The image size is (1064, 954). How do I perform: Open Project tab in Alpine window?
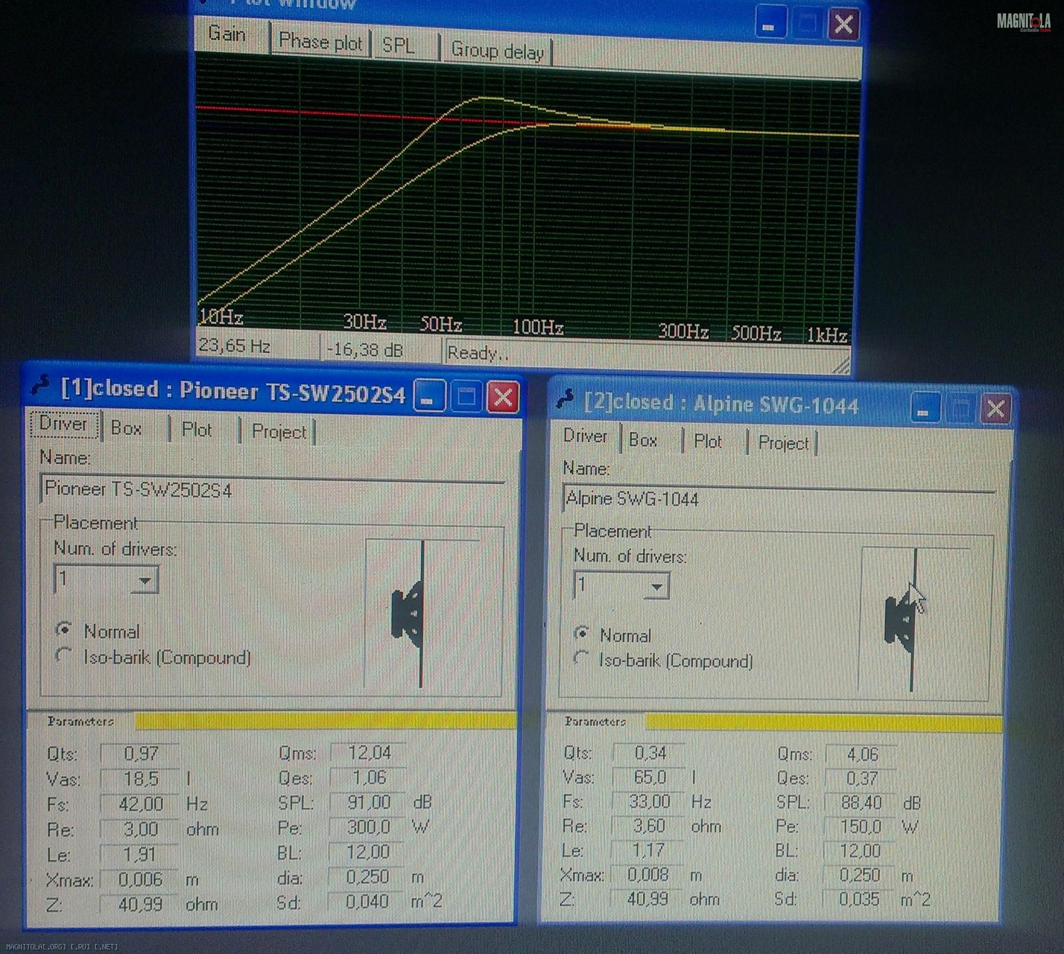coord(783,443)
